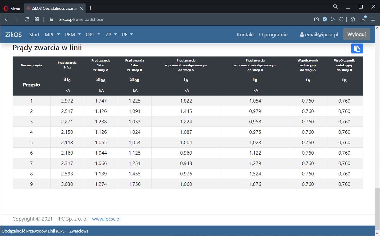Expand the PEM dropdown menu
This screenshot has width=380, height=236.
(73, 34)
